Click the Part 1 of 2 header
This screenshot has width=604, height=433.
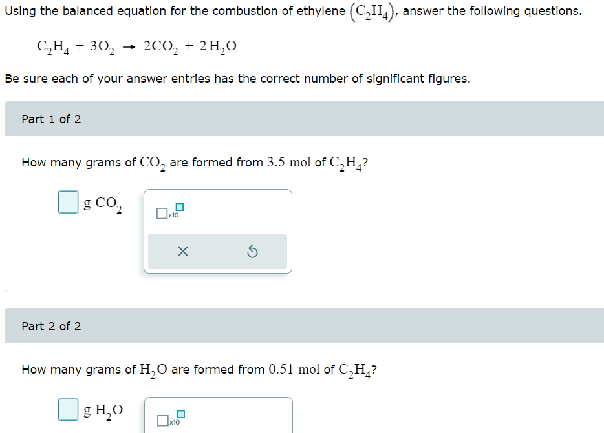pyautogui.click(x=50, y=119)
